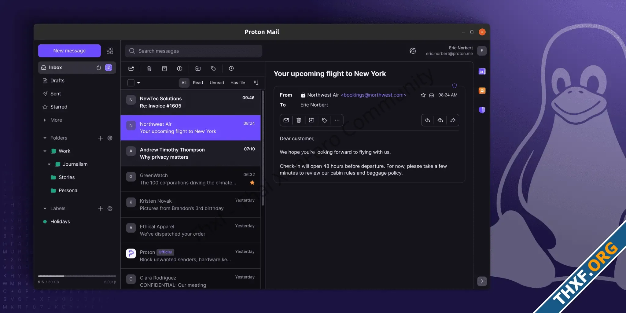Image resolution: width=626 pixels, height=313 pixels.
Task: Open NewTec Solutions invoice email
Action: tap(191, 102)
